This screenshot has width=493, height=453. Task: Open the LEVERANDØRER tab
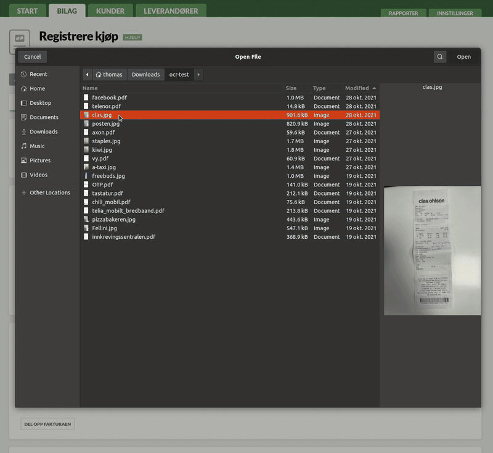(171, 11)
